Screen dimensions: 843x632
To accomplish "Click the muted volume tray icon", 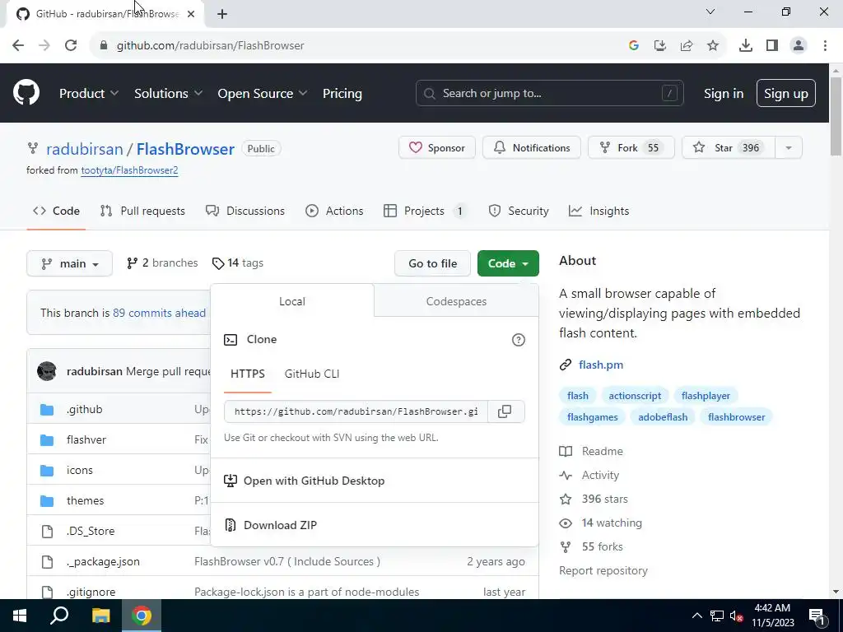I will point(737,616).
